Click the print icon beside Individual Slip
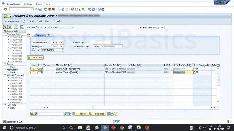 pos(34,50)
